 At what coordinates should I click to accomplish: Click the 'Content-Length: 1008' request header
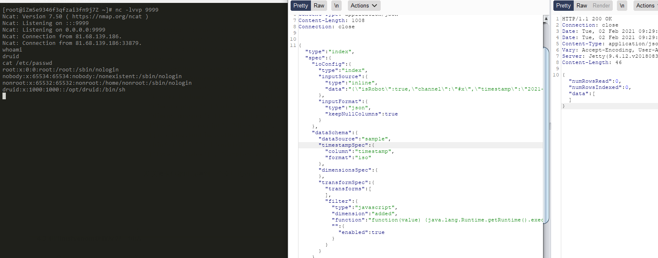click(x=331, y=20)
